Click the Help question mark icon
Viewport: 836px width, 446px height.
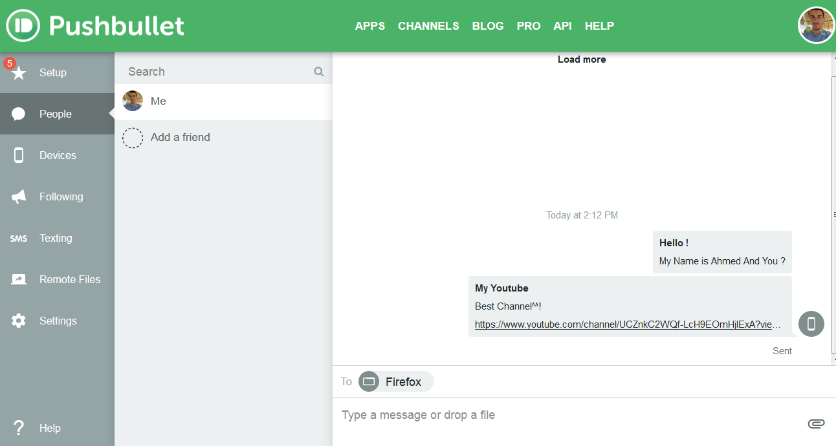click(x=19, y=428)
